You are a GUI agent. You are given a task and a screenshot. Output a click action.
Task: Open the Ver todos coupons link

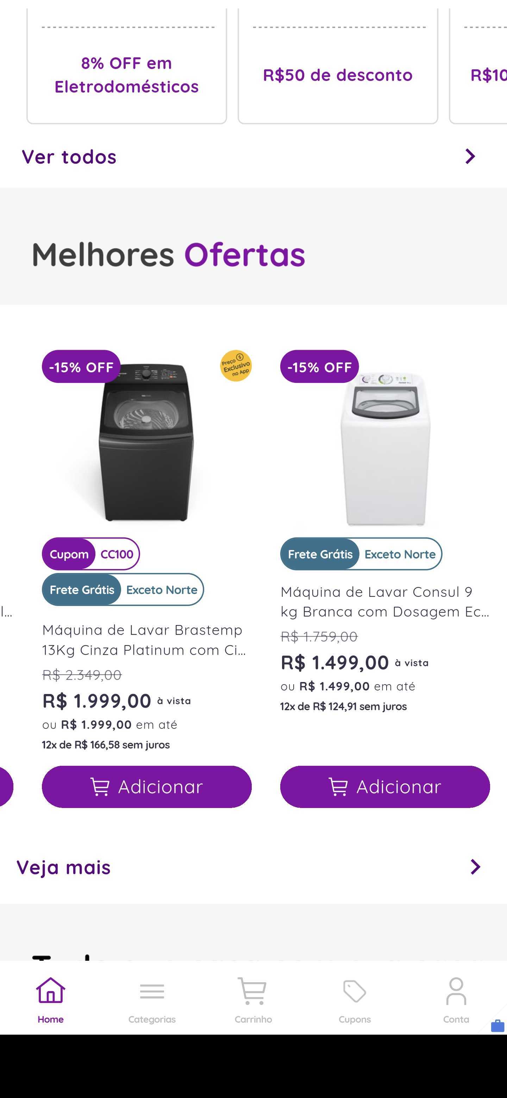click(x=69, y=157)
